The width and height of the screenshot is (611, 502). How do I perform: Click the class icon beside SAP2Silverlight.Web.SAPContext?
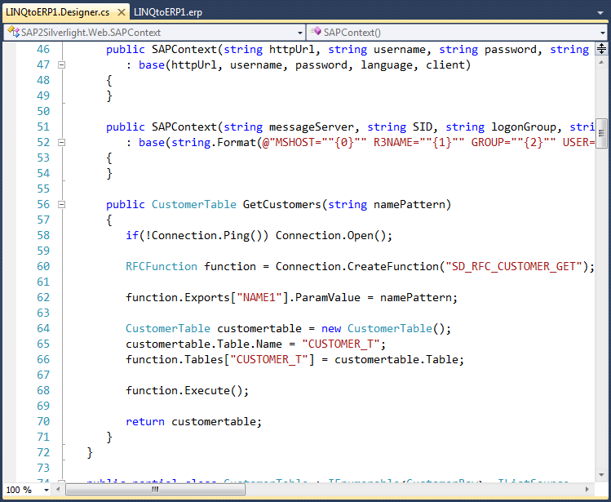(13, 32)
